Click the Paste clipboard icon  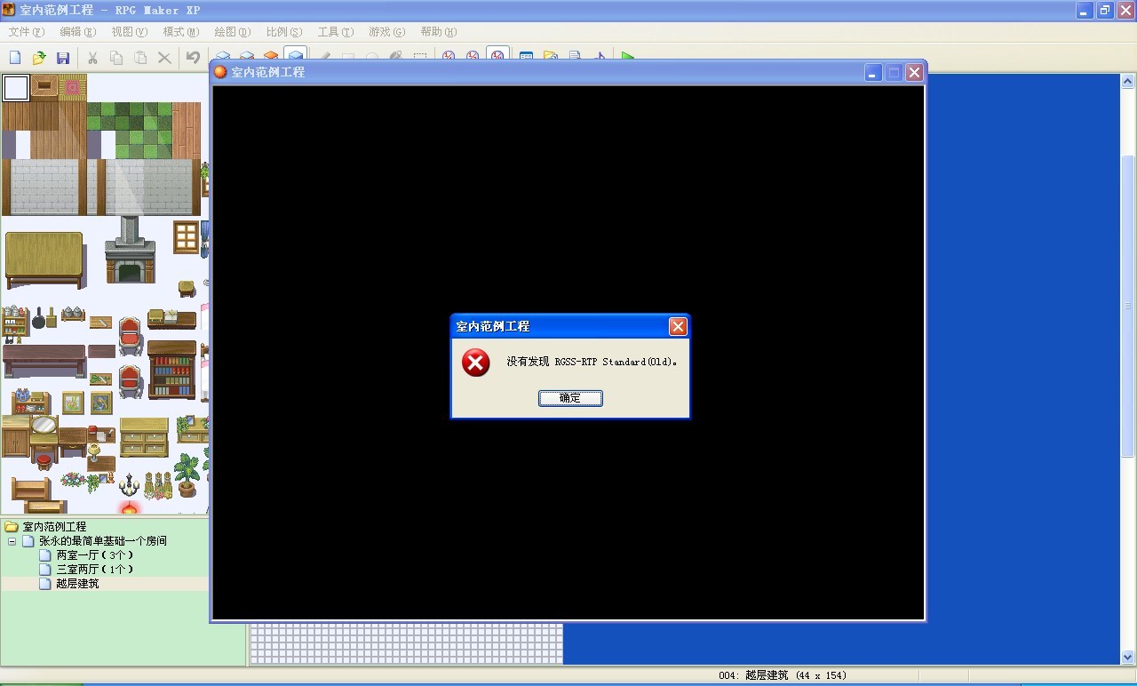point(140,58)
